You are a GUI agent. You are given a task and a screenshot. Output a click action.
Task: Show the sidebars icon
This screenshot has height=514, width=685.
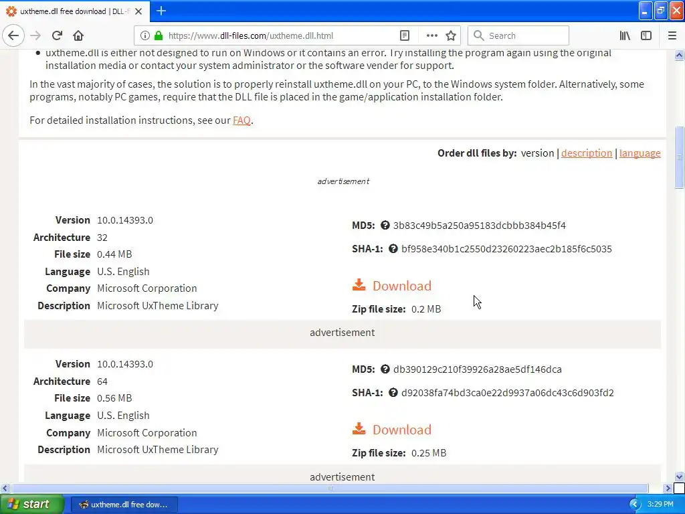tap(646, 35)
